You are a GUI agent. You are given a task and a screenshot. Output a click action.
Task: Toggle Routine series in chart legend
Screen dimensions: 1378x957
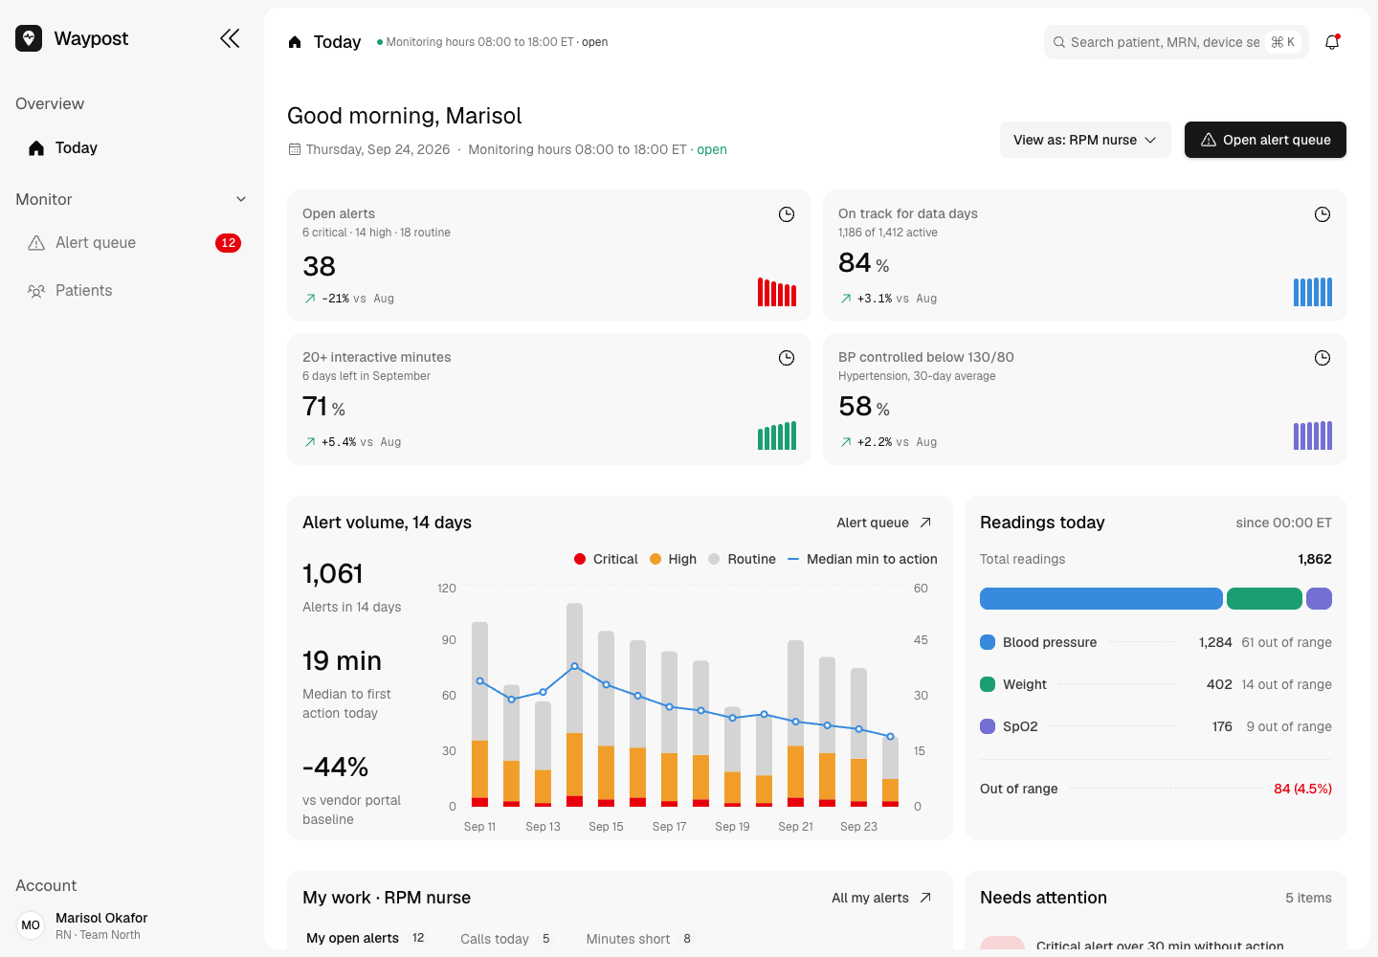(742, 559)
